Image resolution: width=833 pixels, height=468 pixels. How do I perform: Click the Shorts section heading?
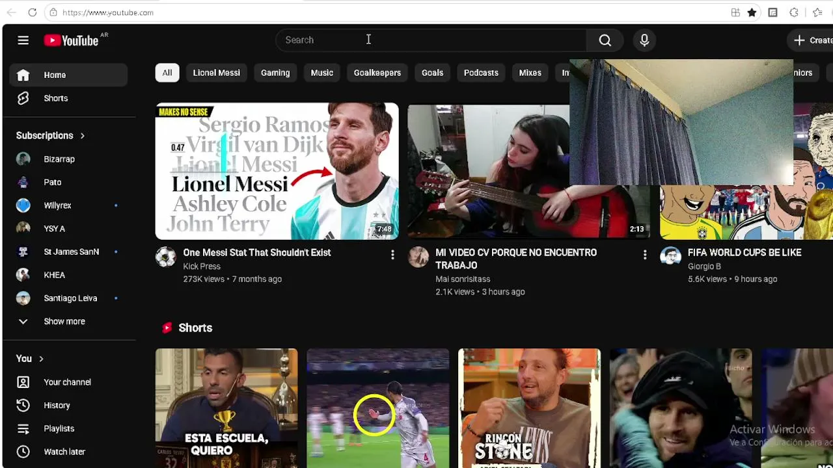pyautogui.click(x=195, y=328)
